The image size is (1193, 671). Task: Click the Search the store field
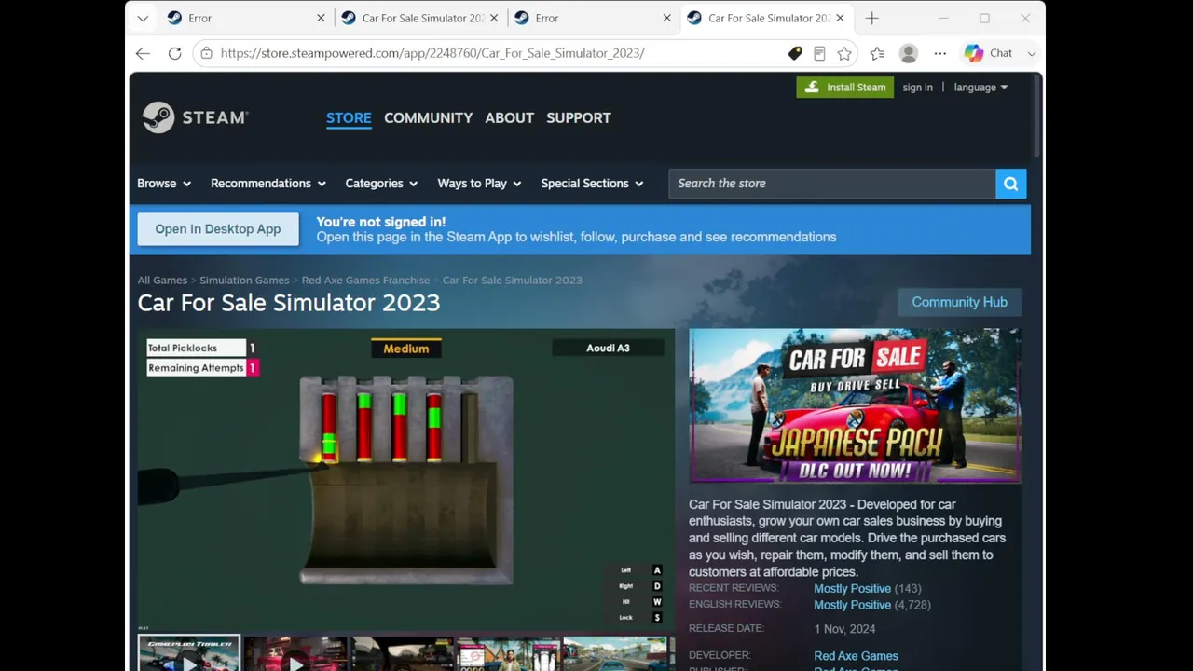(831, 184)
